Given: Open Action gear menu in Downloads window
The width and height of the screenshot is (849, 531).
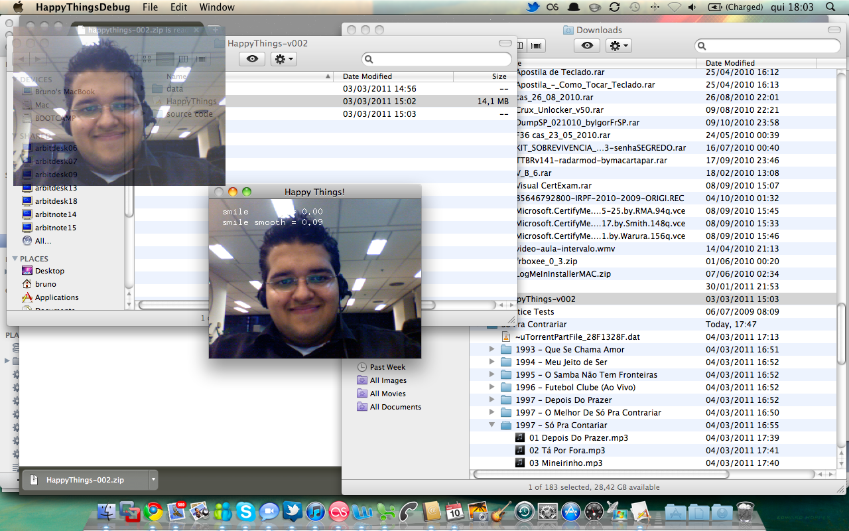Looking at the screenshot, I should click(x=618, y=46).
